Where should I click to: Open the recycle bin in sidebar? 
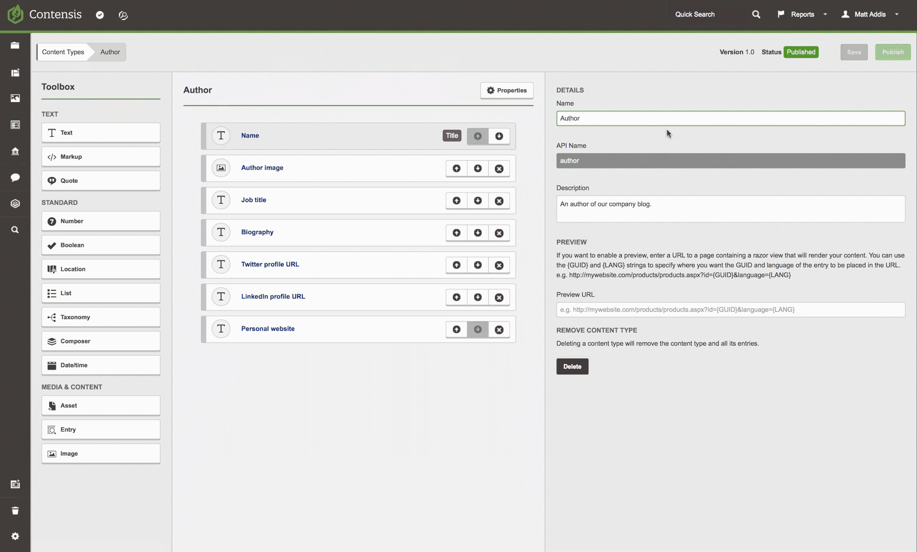(x=15, y=510)
